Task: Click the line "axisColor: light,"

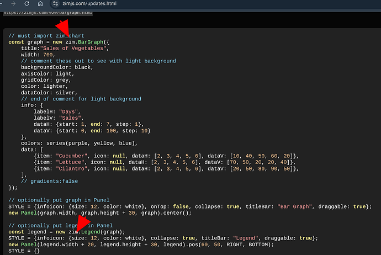Action: click(47, 73)
